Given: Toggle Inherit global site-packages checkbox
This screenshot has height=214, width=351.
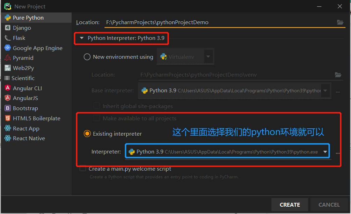Looking at the screenshot, I should 96,106.
